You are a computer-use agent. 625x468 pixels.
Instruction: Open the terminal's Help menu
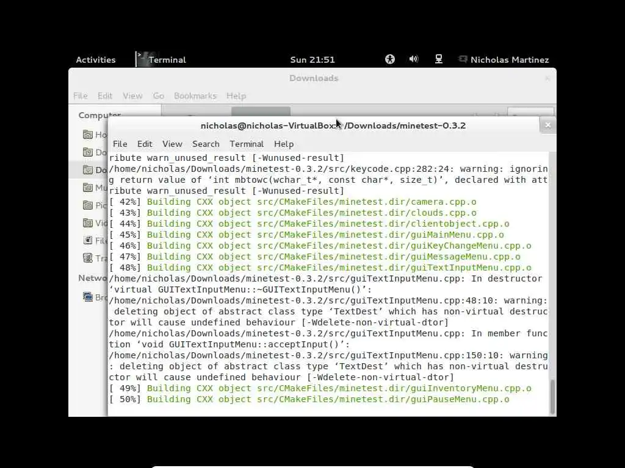tap(284, 144)
